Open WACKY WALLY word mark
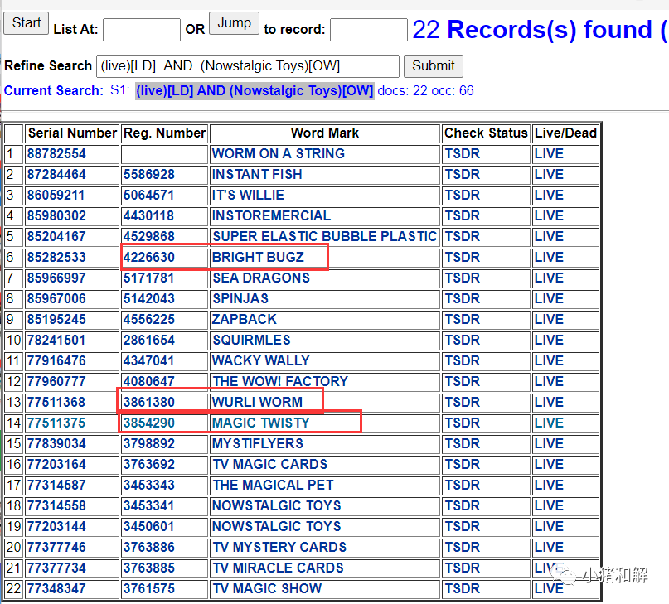Screen dimensions: 669x604 click(260, 361)
